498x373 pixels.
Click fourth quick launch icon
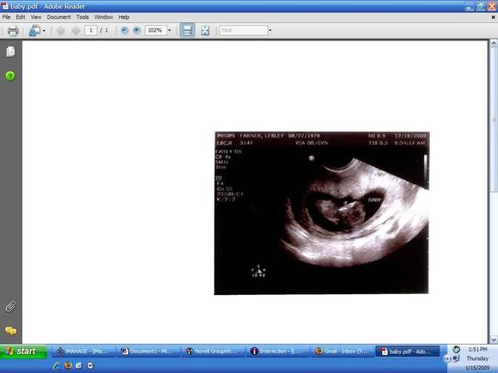click(90, 365)
